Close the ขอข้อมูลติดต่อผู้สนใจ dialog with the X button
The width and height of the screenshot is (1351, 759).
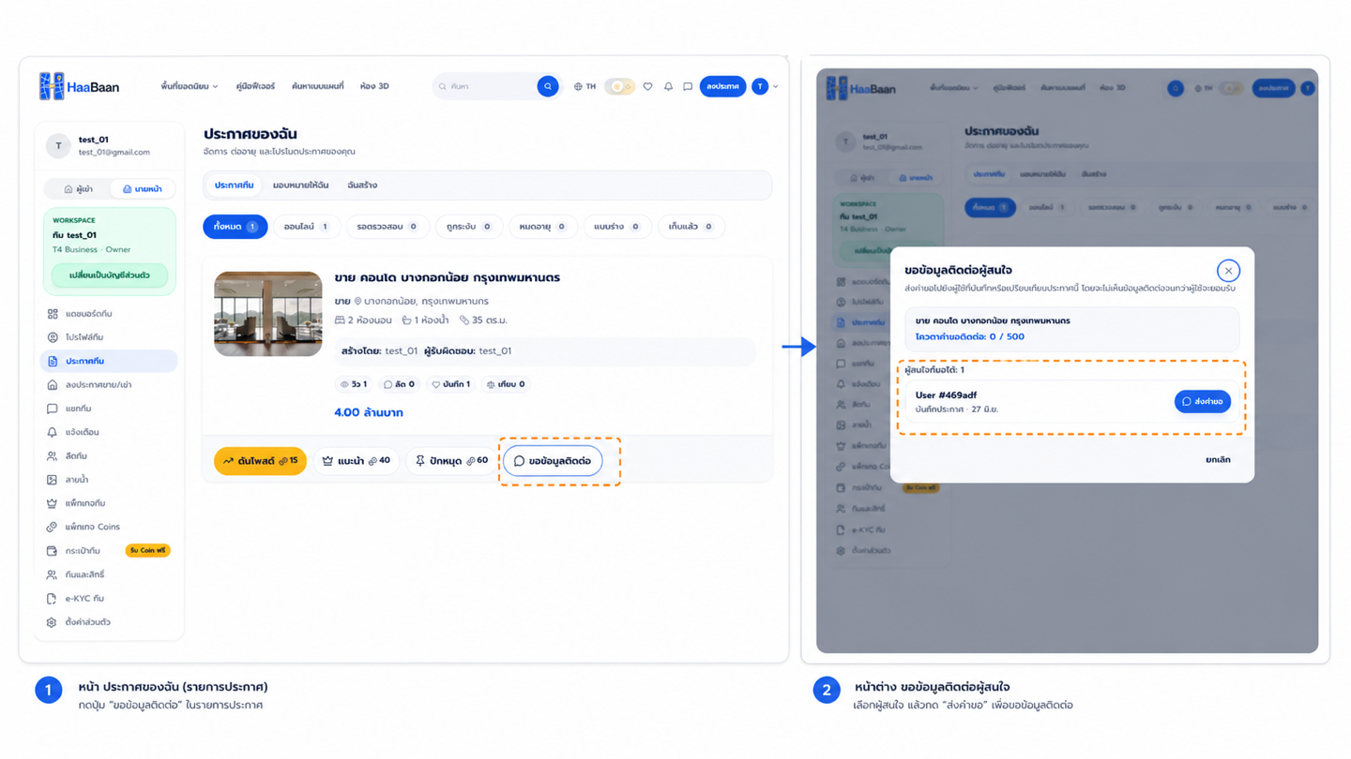(x=1228, y=271)
